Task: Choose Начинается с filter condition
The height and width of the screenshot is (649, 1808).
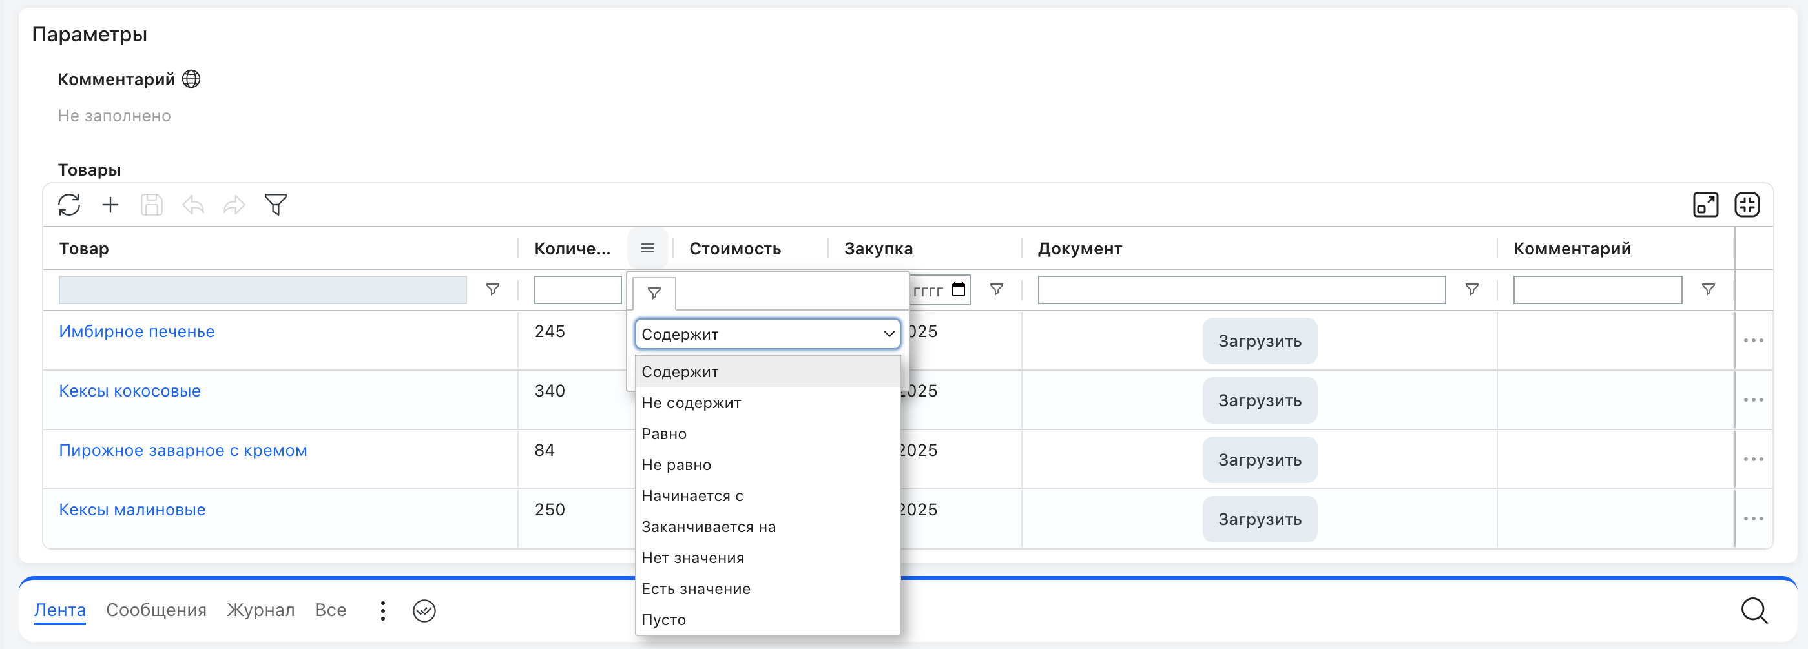Action: 768,496
